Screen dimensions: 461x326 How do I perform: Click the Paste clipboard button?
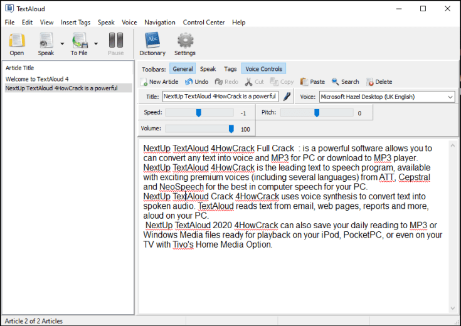tap(312, 81)
